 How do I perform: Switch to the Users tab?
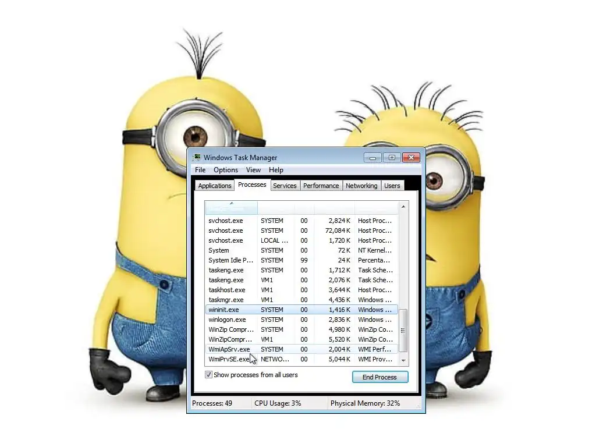tap(392, 186)
